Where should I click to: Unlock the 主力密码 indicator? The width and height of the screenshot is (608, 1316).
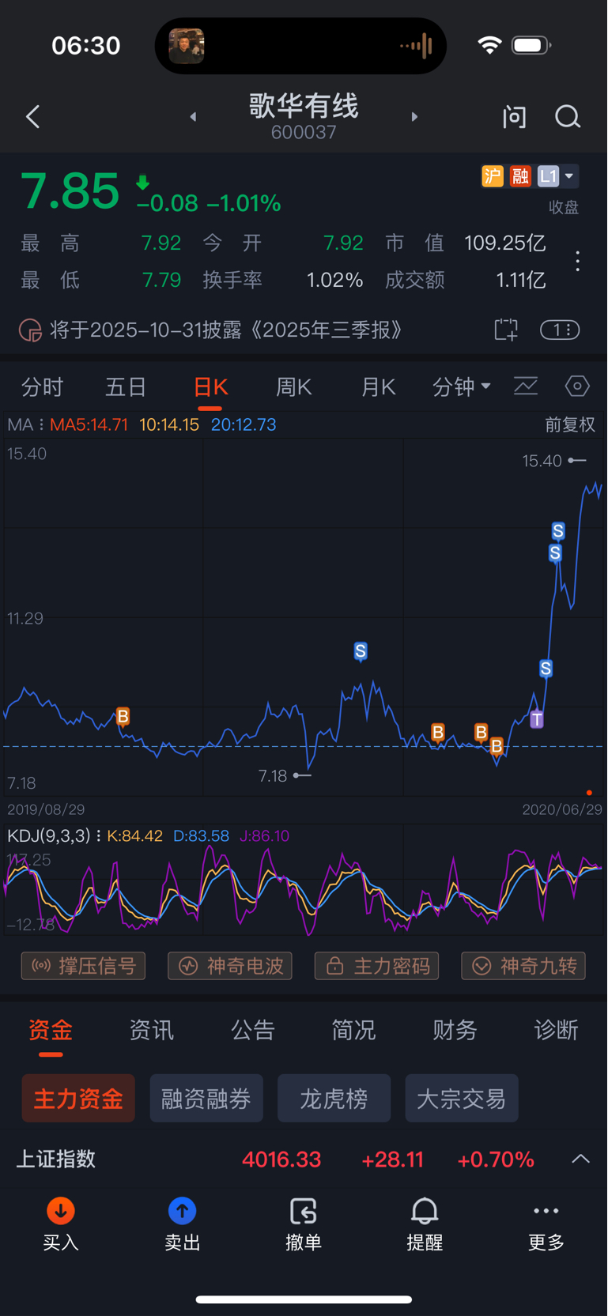pyautogui.click(x=376, y=966)
